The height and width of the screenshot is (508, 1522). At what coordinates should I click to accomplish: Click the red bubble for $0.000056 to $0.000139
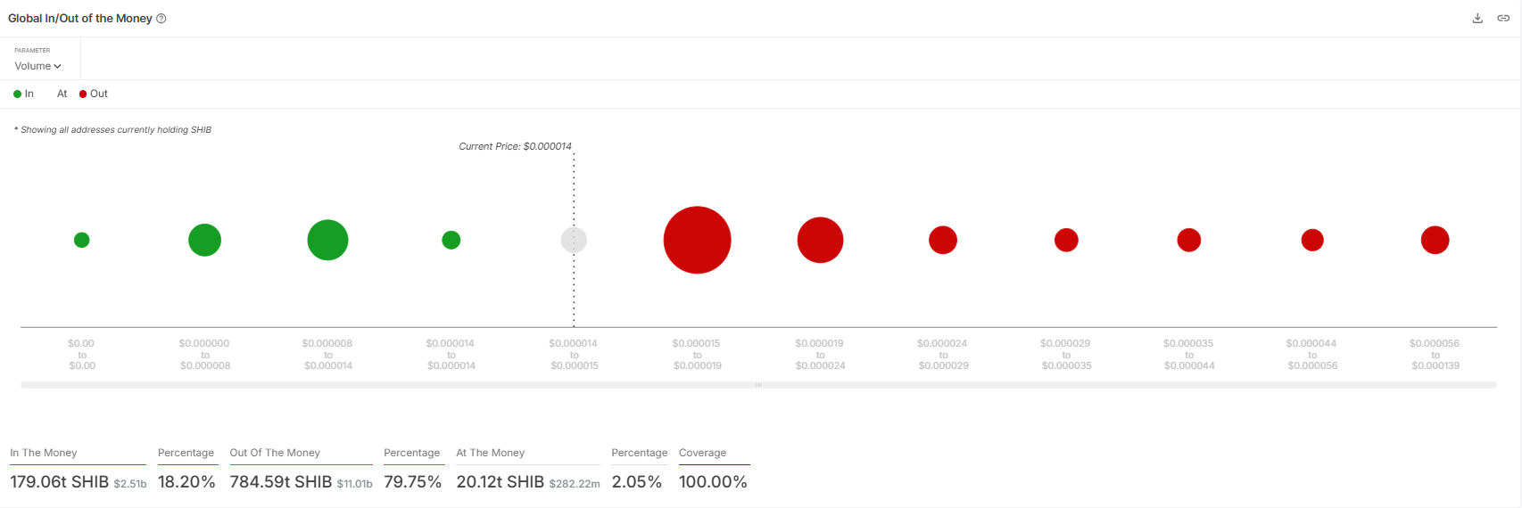[1435, 240]
